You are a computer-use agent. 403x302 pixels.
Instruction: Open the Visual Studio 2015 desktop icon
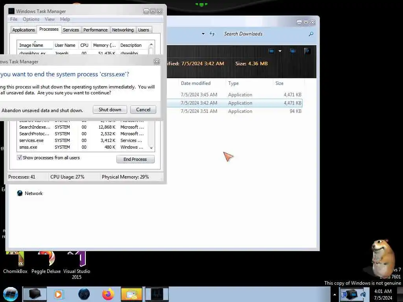[77, 265]
